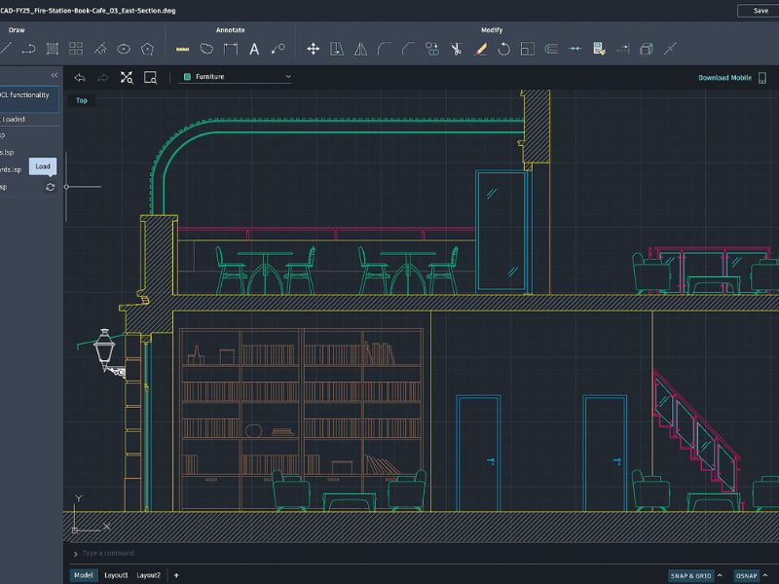
Task: Click the Zoom Extents icon
Action: coord(127,77)
